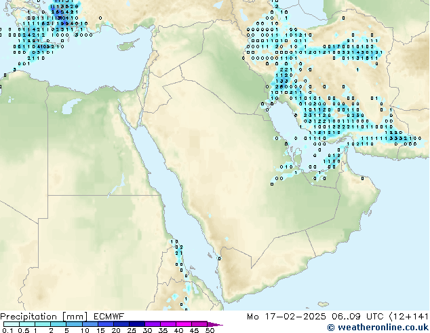Click the "0.1" legend scale label

click(x=7, y=330)
